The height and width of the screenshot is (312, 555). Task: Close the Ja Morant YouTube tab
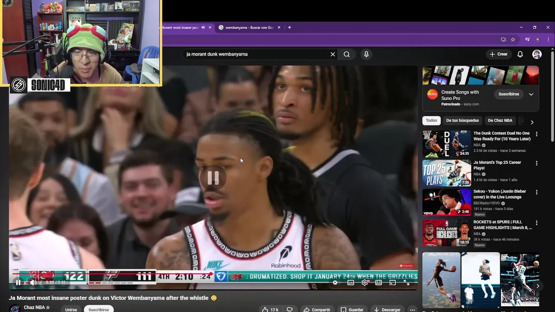click(x=210, y=27)
